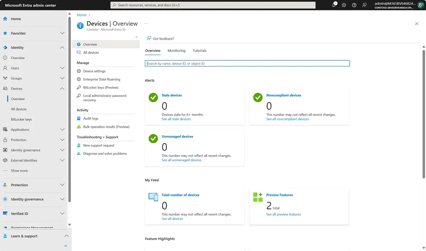The height and width of the screenshot is (251, 426).
Task: Collapse the Devices section in the sidebar
Action: [62, 88]
